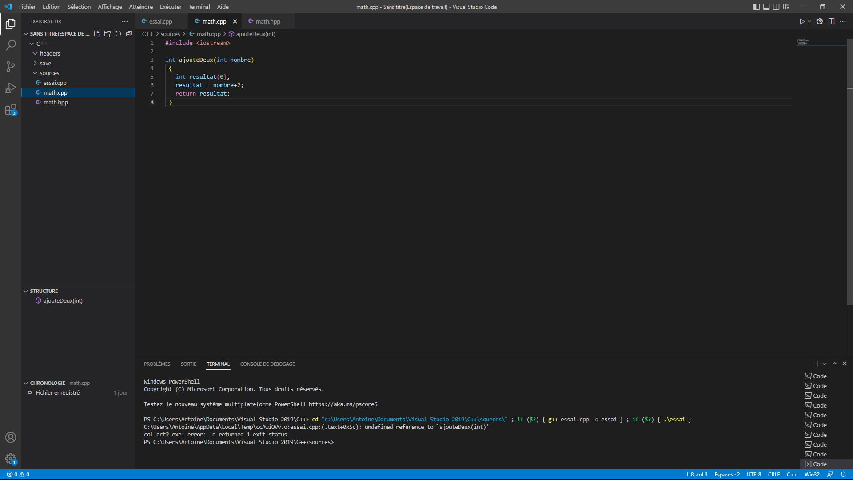
Task: Toggle primary side bar layout button
Action: [757, 7]
